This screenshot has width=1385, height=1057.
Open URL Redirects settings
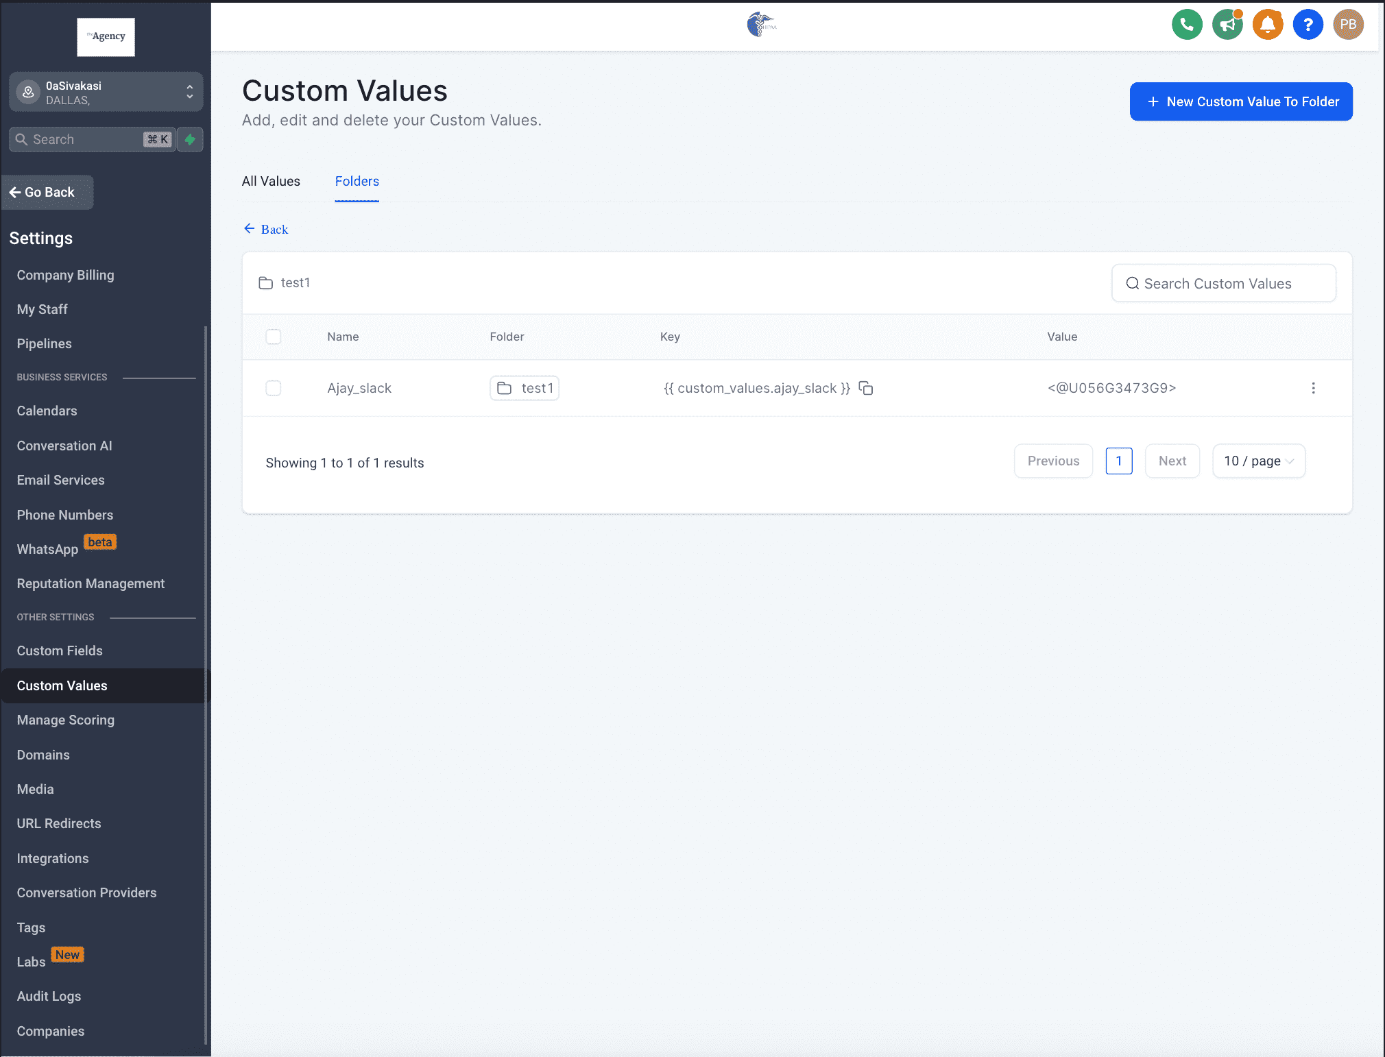[x=59, y=824]
